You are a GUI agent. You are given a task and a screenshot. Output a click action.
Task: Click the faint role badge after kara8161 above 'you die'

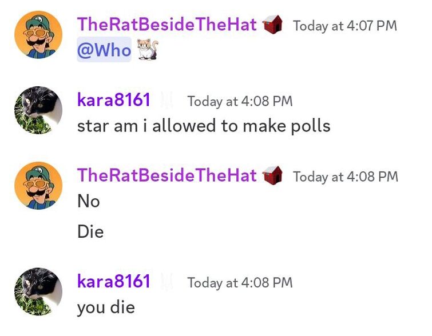coord(167,281)
